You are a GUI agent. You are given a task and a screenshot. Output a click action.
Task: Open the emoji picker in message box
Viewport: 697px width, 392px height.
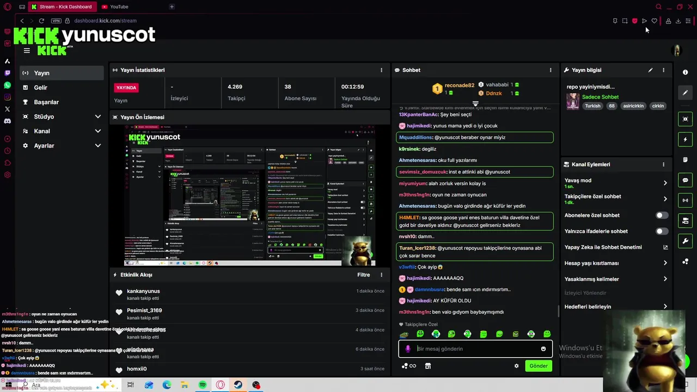pyautogui.click(x=543, y=349)
